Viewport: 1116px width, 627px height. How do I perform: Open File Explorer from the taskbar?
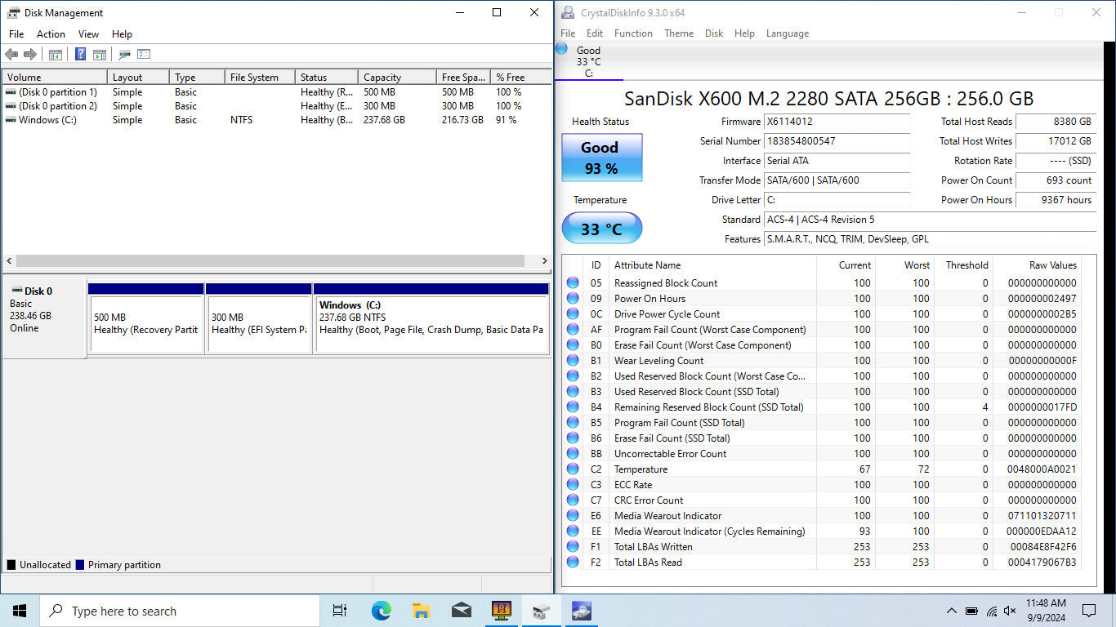(x=421, y=611)
